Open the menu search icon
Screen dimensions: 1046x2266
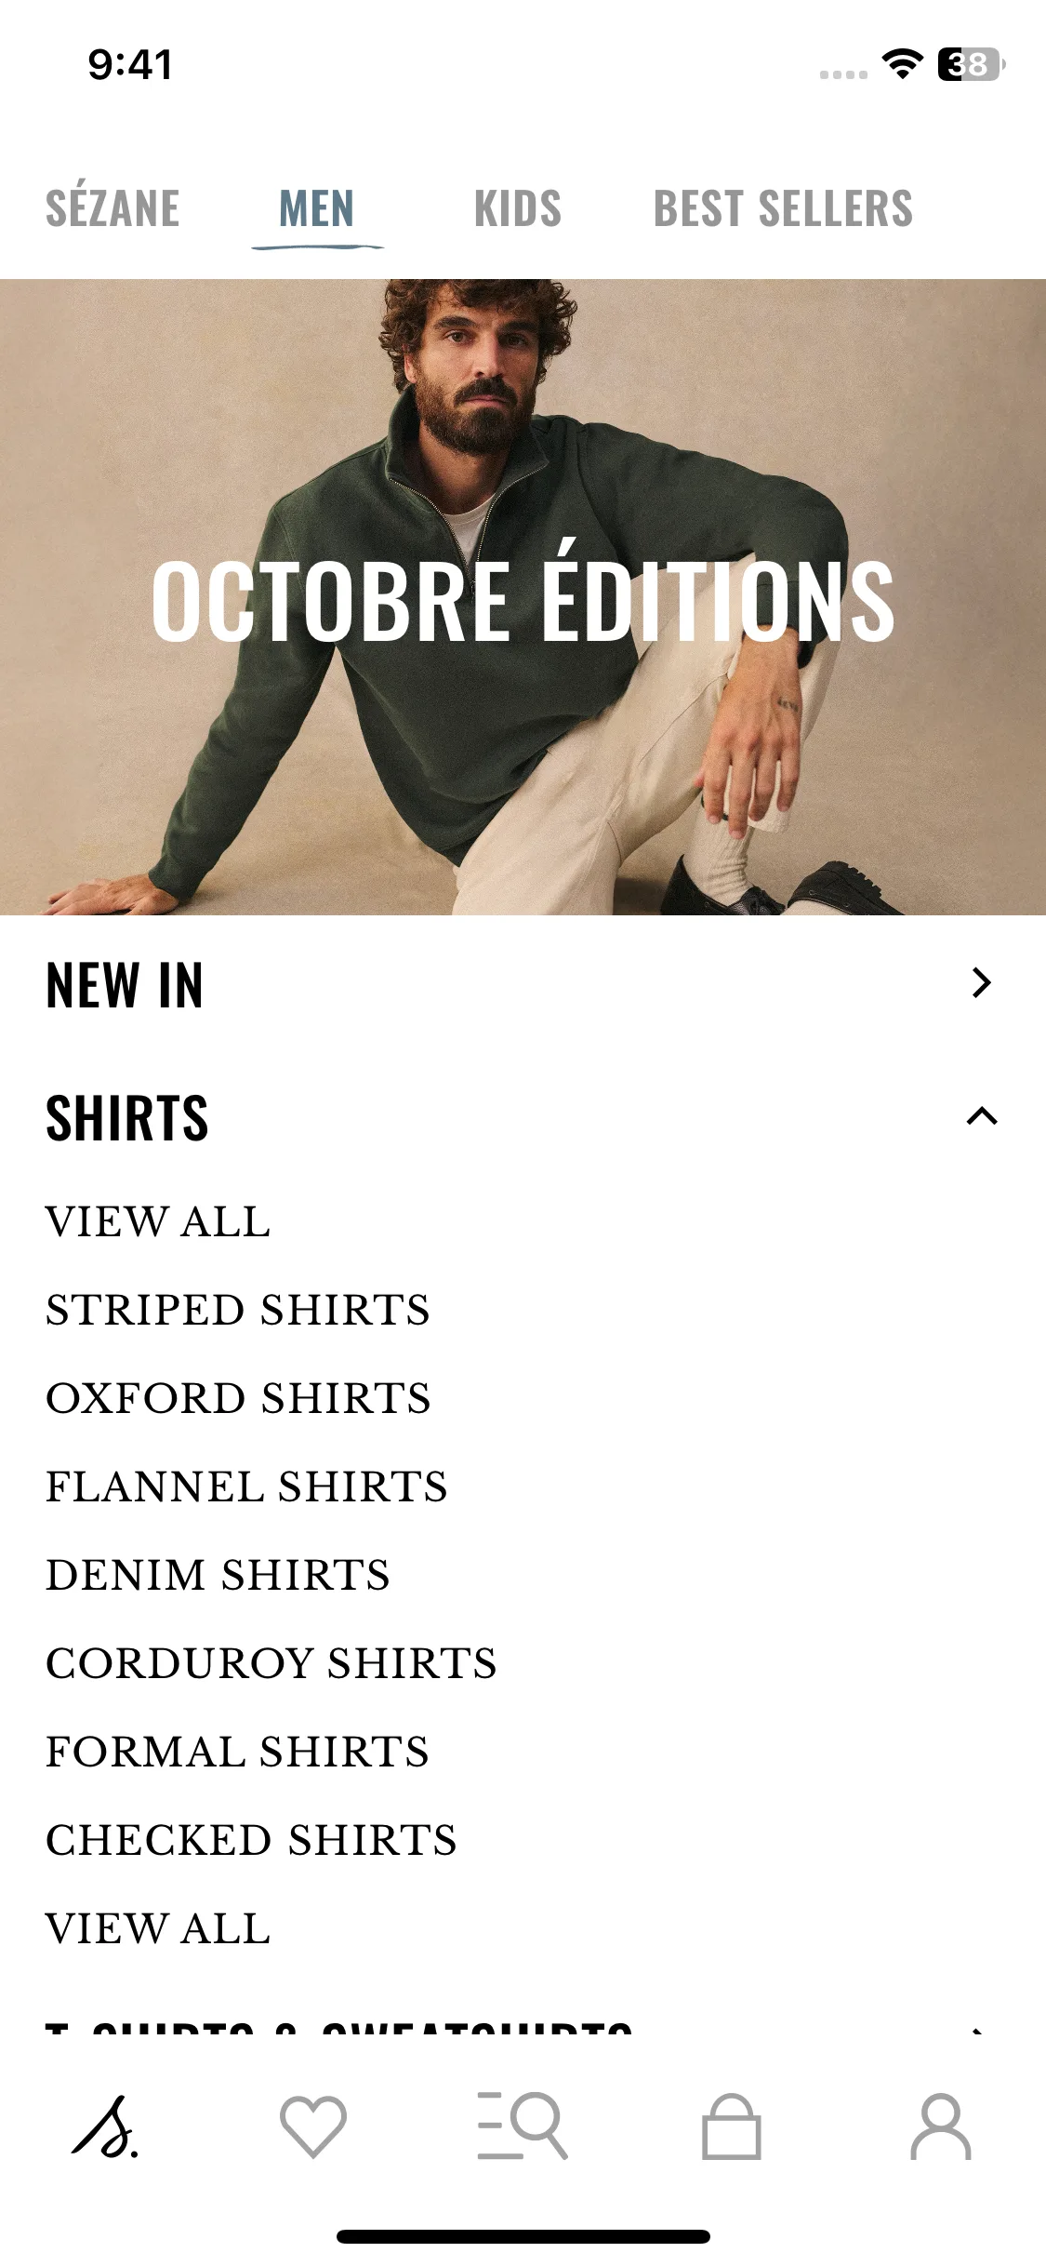[x=523, y=2126]
